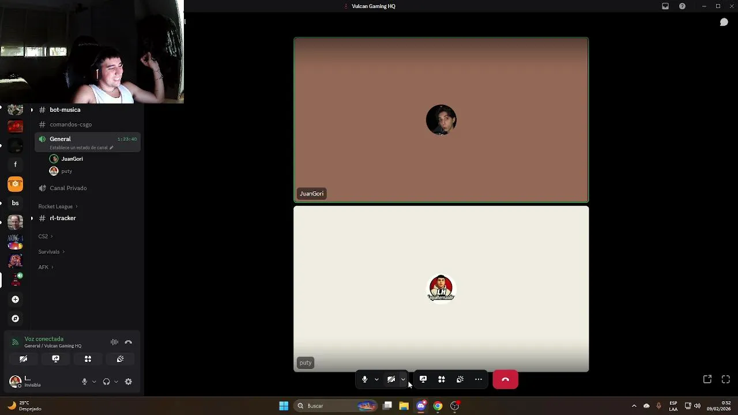This screenshot has height=415, width=738.
Task: Click the taskbar Buscar search box
Action: [x=336, y=406]
